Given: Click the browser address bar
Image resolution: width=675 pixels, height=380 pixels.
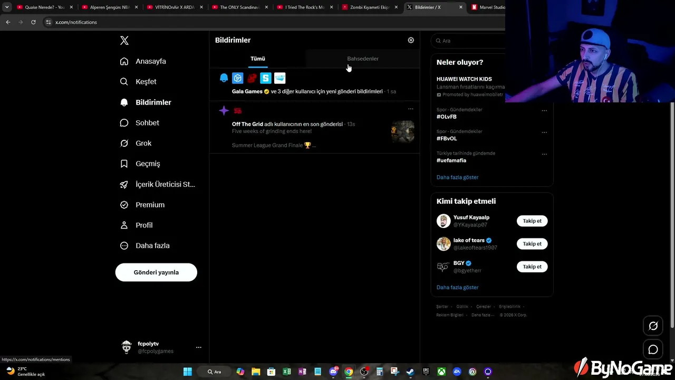Looking at the screenshot, I should pos(274,22).
